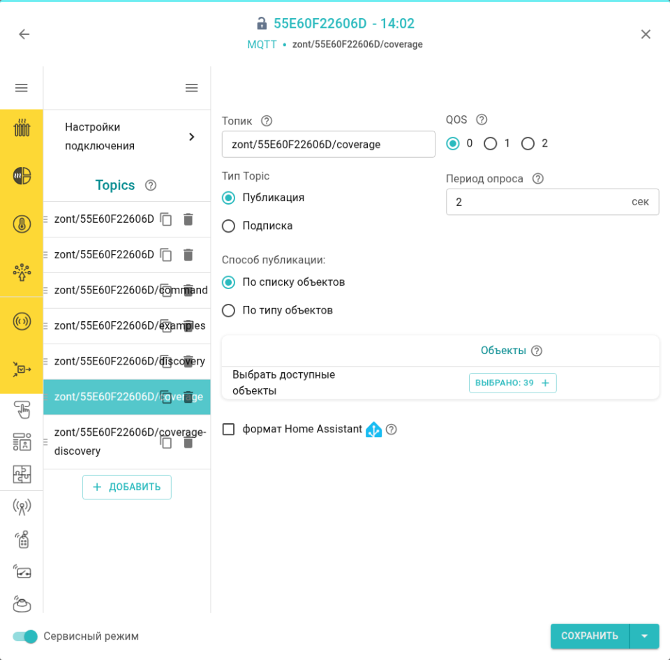The image size is (670, 660).
Task: Open the zont/55E60F22606D/coverage topic
Action: pyautogui.click(x=127, y=397)
